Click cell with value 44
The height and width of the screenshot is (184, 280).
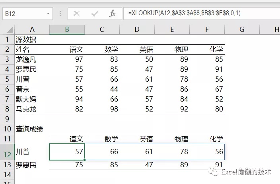pos(102,89)
